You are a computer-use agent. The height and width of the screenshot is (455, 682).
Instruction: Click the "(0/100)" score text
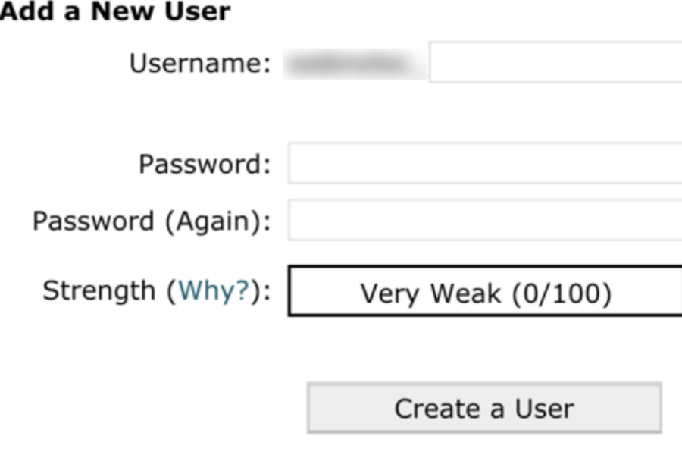(560, 293)
